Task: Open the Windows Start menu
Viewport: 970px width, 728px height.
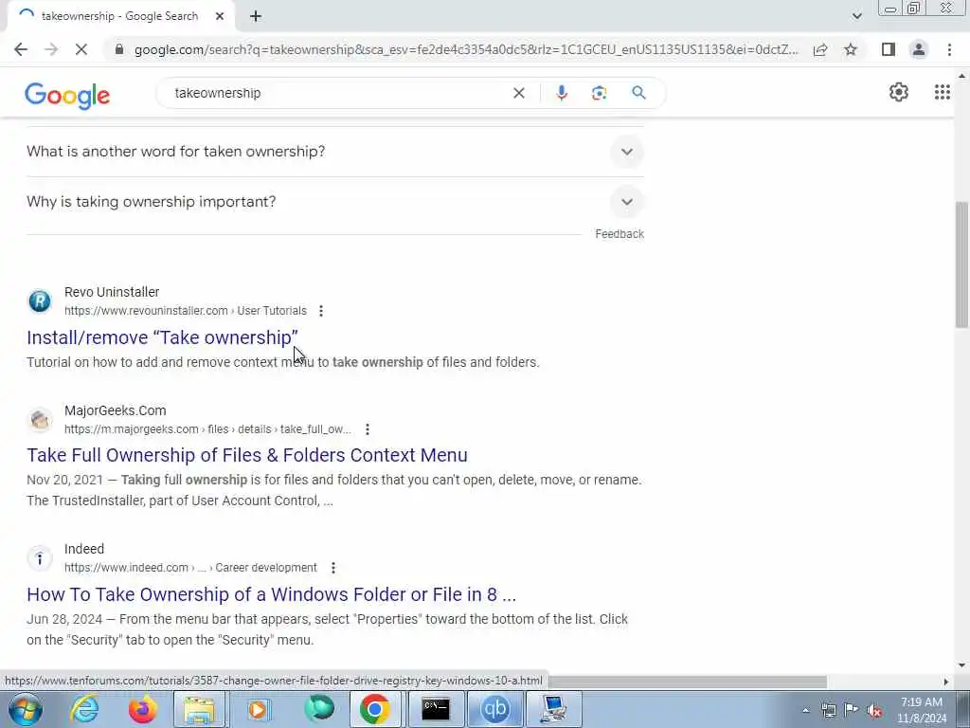Action: point(26,709)
